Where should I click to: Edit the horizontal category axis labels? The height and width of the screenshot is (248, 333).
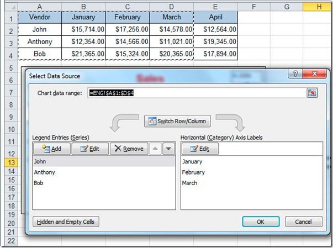coord(200,149)
